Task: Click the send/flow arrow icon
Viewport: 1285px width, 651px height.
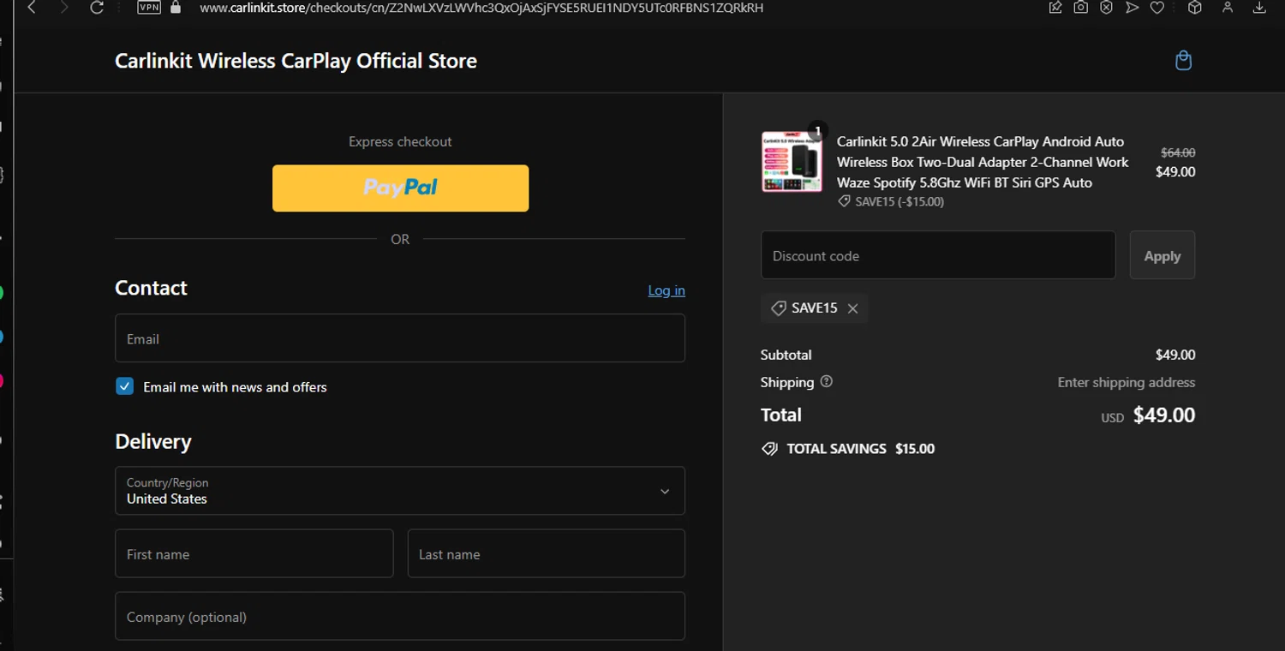Action: pyautogui.click(x=1132, y=8)
